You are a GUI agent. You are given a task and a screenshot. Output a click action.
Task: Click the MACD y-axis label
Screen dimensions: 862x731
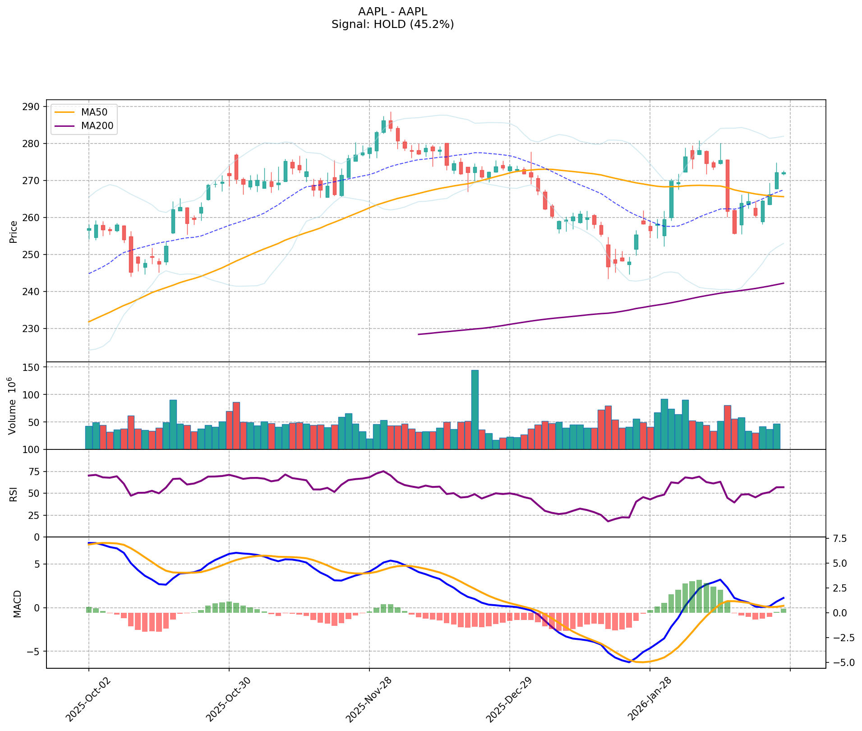coord(17,603)
